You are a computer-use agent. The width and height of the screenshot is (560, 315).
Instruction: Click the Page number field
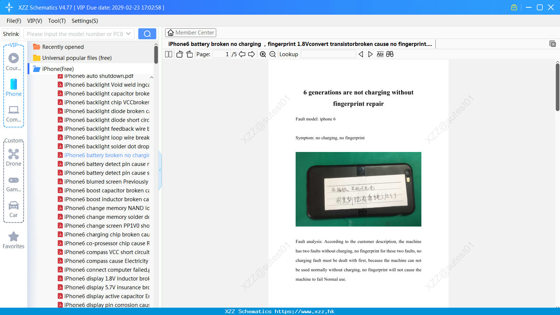222,54
